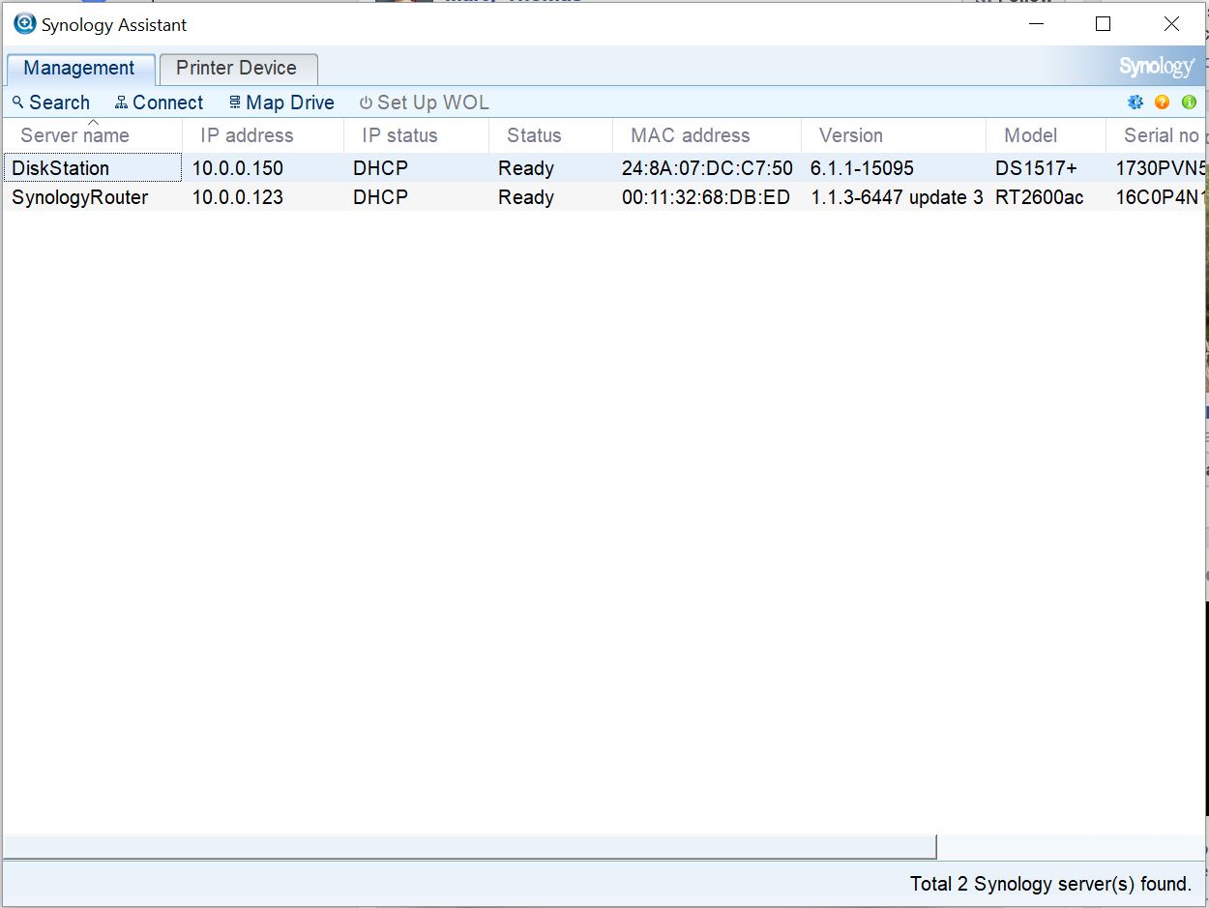Sort by the MAC address column header
Viewport: 1209px width, 908px height.
pos(707,135)
